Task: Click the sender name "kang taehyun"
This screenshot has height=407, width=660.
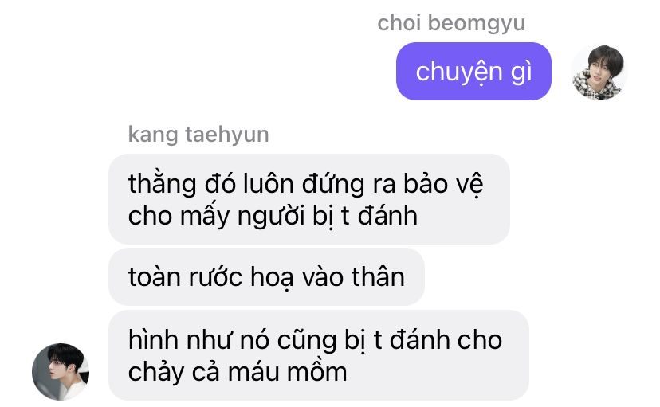Action: (198, 135)
